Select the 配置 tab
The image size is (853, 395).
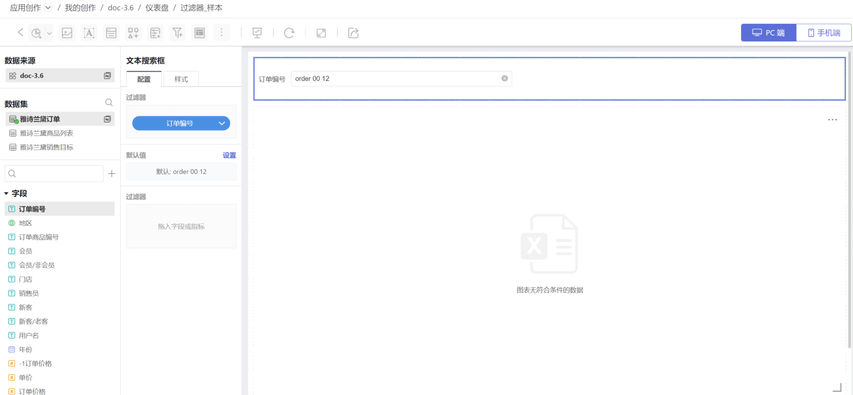pyautogui.click(x=144, y=79)
